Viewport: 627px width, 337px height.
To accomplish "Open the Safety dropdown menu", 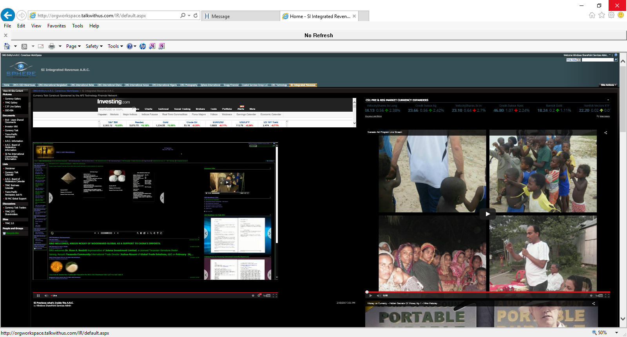I will tap(94, 46).
